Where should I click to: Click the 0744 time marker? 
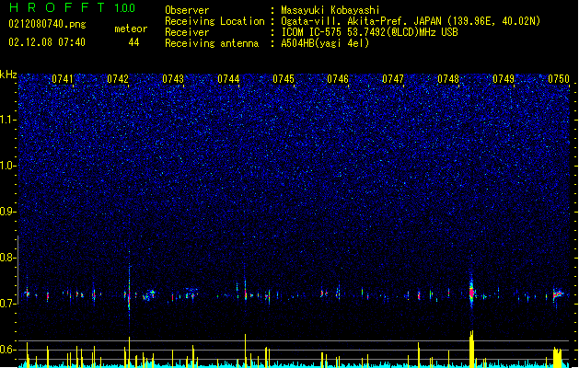click(x=228, y=79)
